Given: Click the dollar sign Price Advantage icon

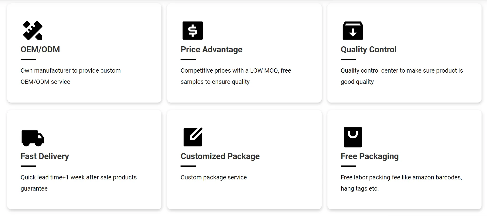Looking at the screenshot, I should tap(192, 31).
